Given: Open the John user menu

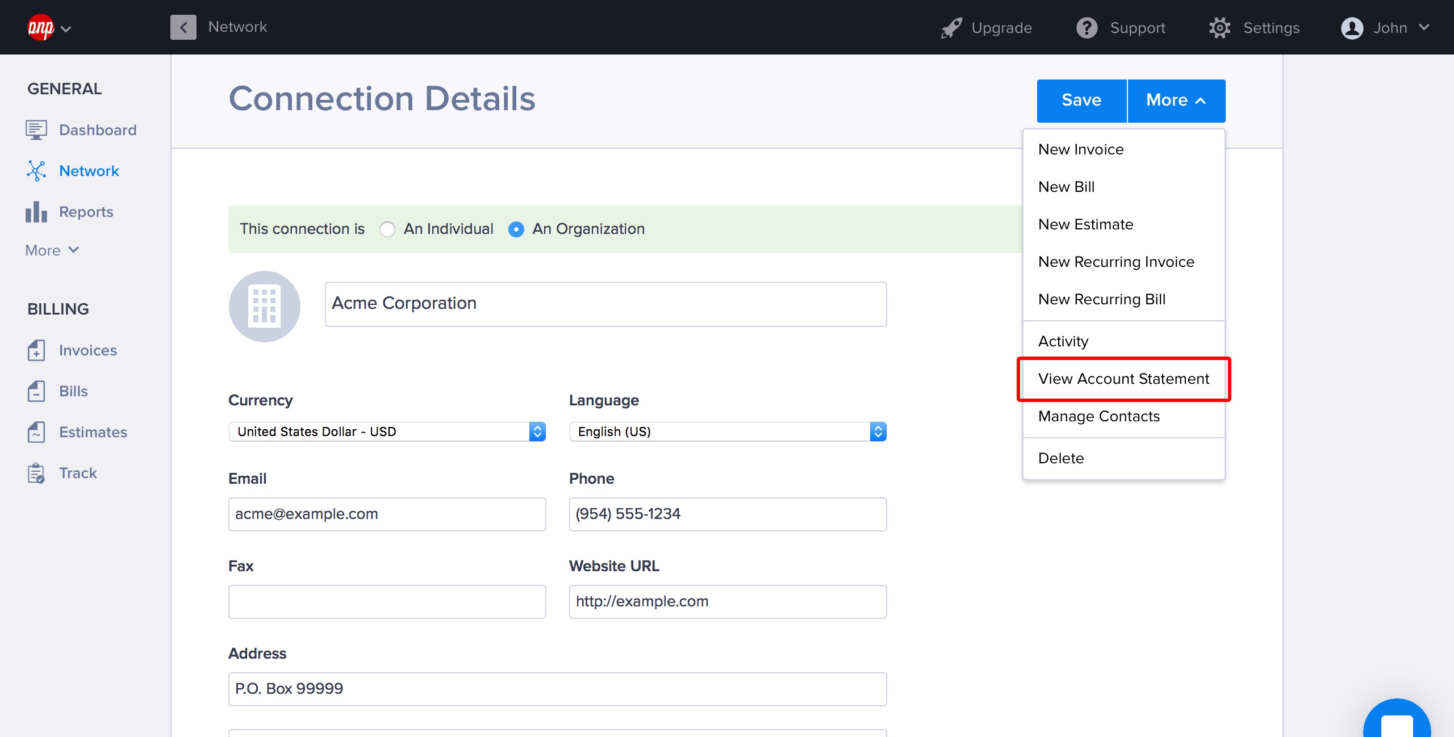Looking at the screenshot, I should [1385, 28].
